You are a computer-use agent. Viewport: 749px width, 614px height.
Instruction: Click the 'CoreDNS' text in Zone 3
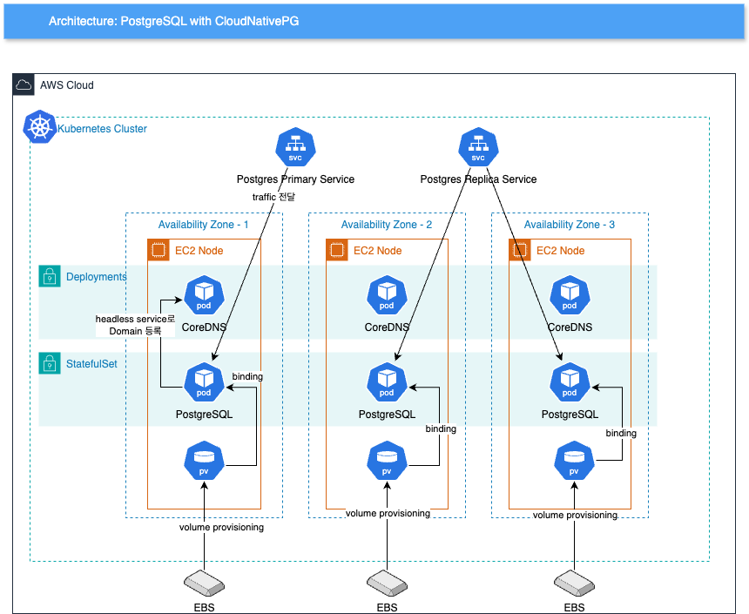point(570,327)
